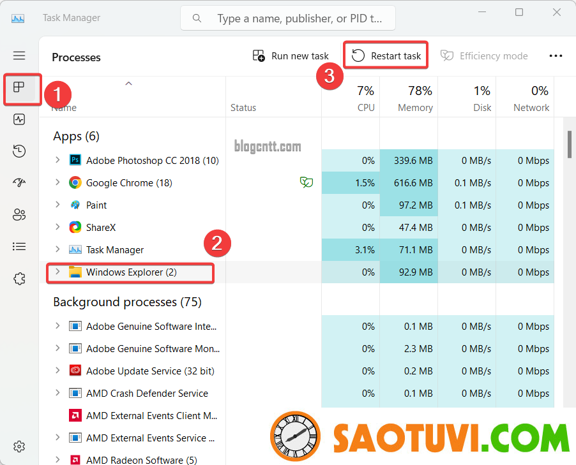
Task: Click the Restart task button
Action: (386, 55)
